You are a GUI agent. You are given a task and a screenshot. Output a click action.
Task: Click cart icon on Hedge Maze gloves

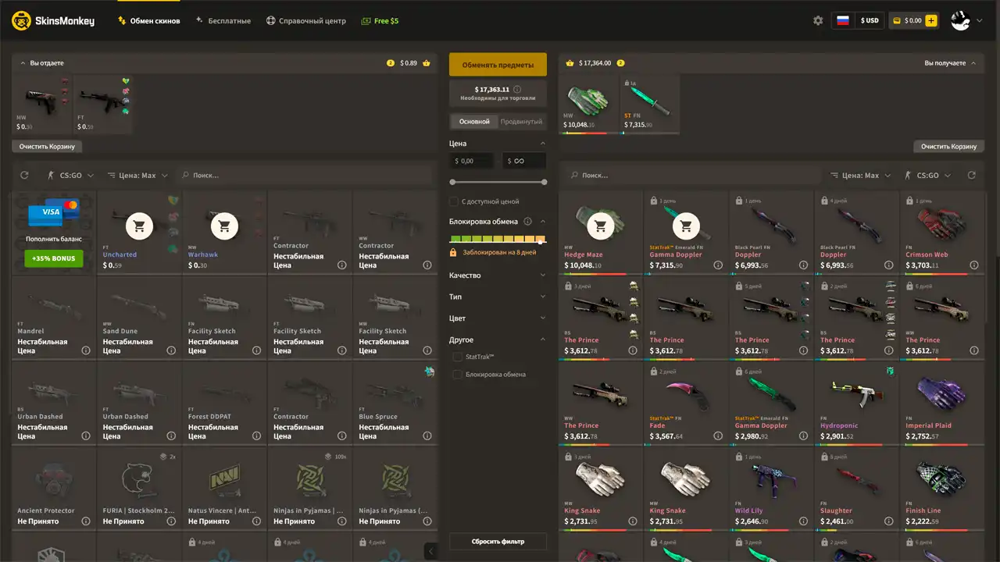click(x=601, y=226)
